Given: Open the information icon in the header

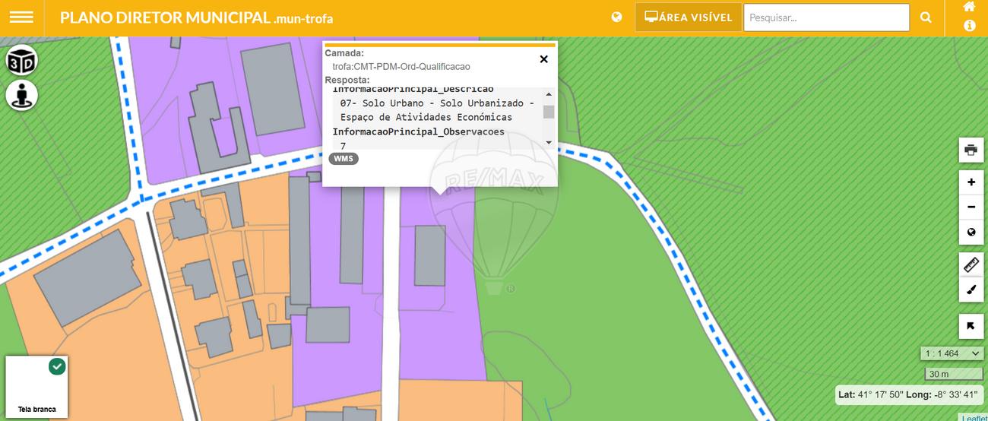Looking at the screenshot, I should tap(969, 26).
